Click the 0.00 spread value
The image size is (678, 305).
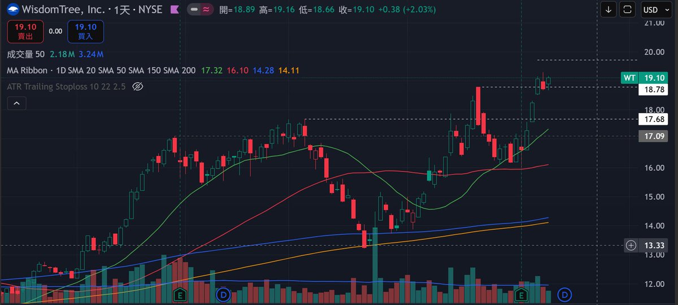pyautogui.click(x=55, y=31)
